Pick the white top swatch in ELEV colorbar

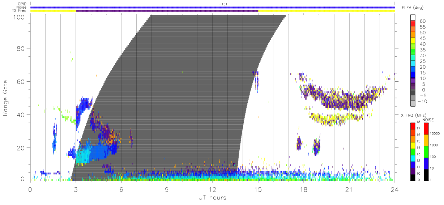[413, 18]
